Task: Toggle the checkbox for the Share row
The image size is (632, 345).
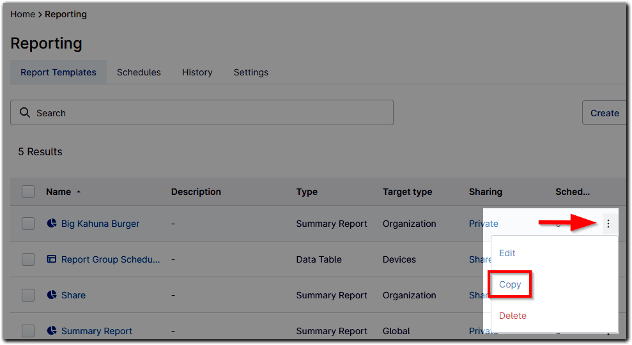Action: coord(28,295)
